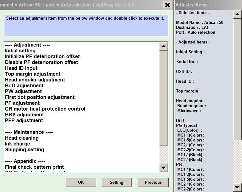Select 'First dot position adjustment'

pyautogui.click(x=40, y=97)
